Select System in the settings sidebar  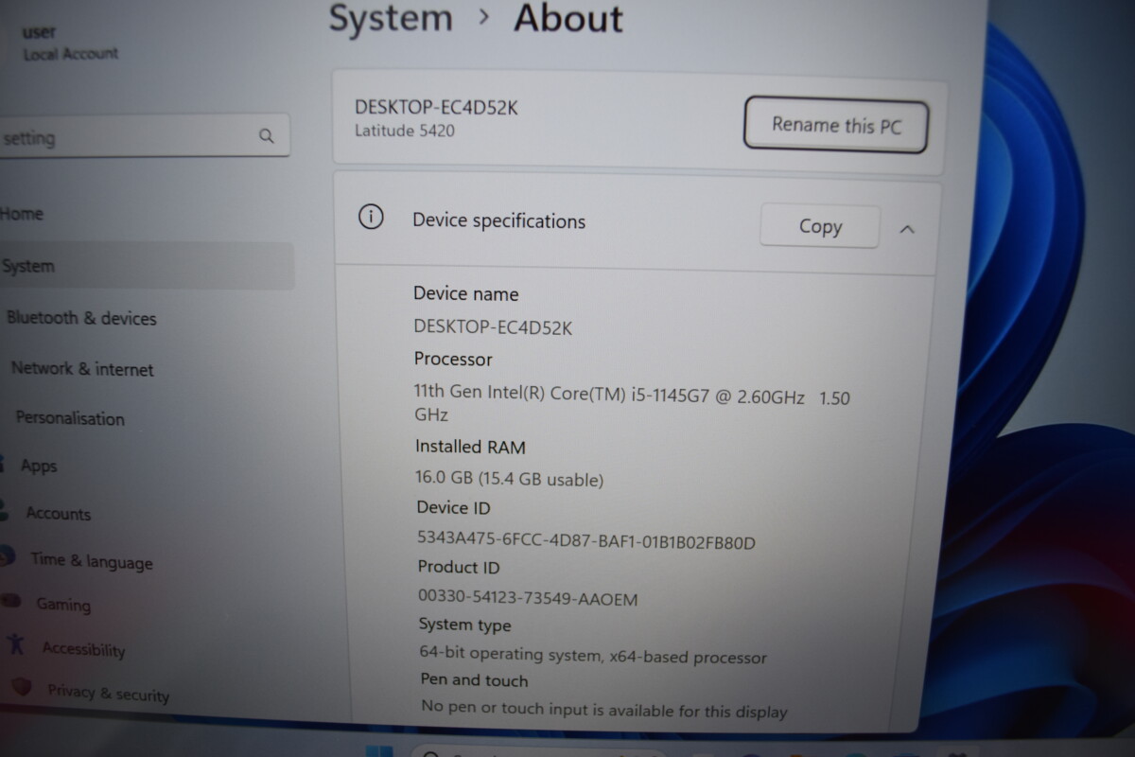click(147, 266)
